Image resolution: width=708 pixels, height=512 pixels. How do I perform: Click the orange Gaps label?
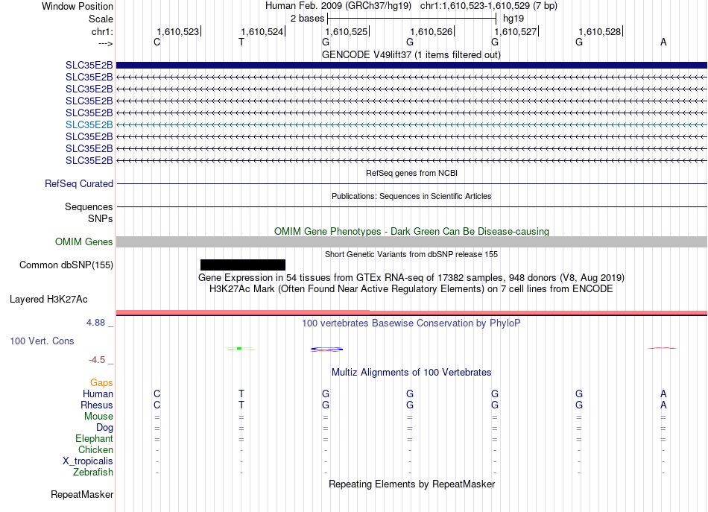click(x=101, y=383)
